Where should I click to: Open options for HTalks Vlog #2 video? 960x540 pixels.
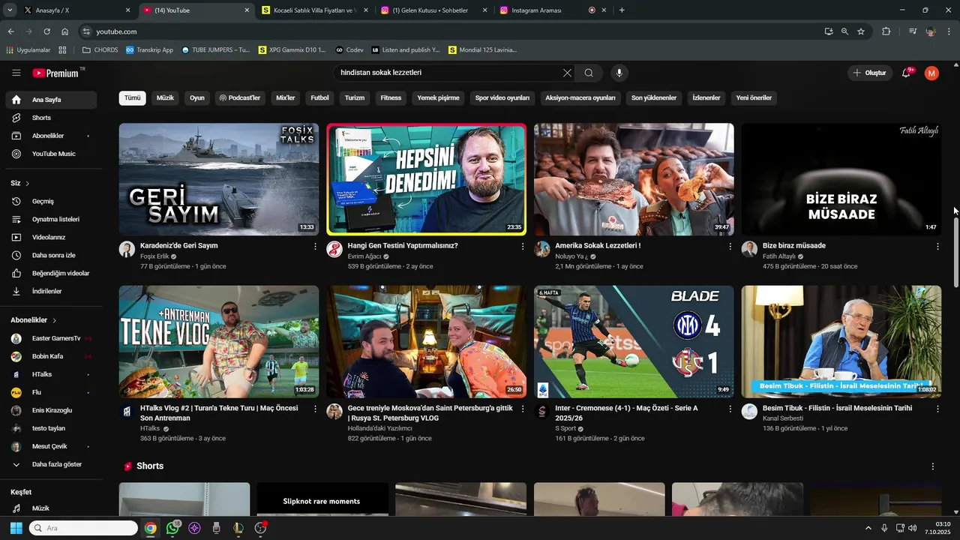[315, 409]
